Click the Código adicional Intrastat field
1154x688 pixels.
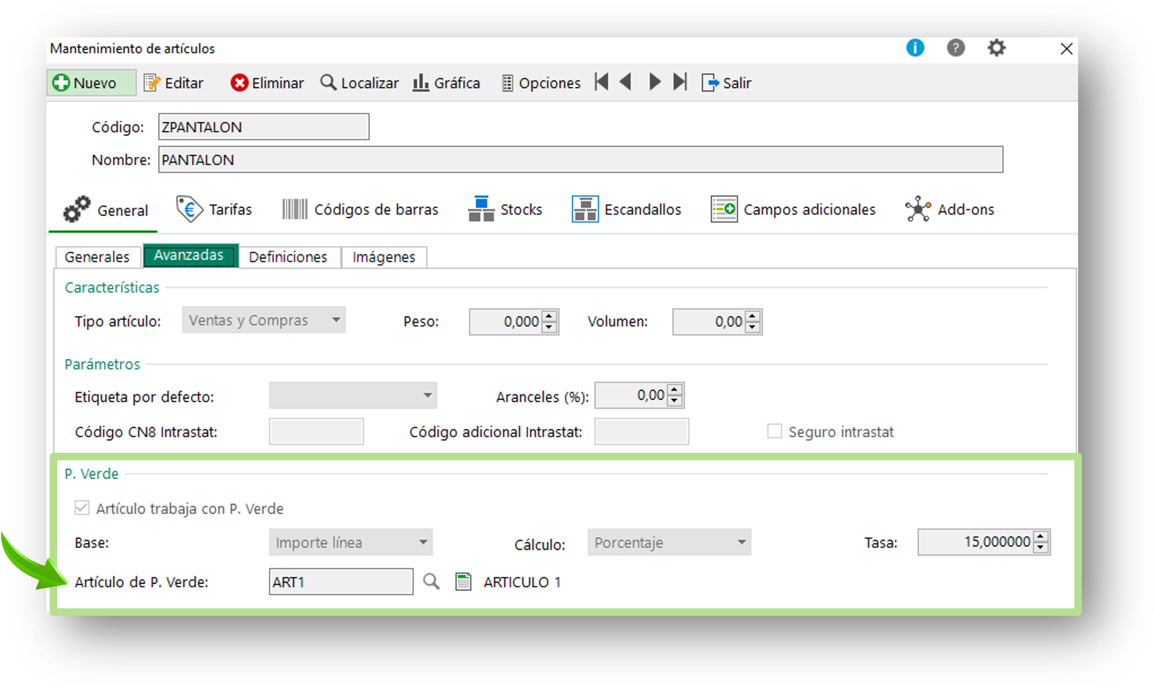click(x=642, y=431)
